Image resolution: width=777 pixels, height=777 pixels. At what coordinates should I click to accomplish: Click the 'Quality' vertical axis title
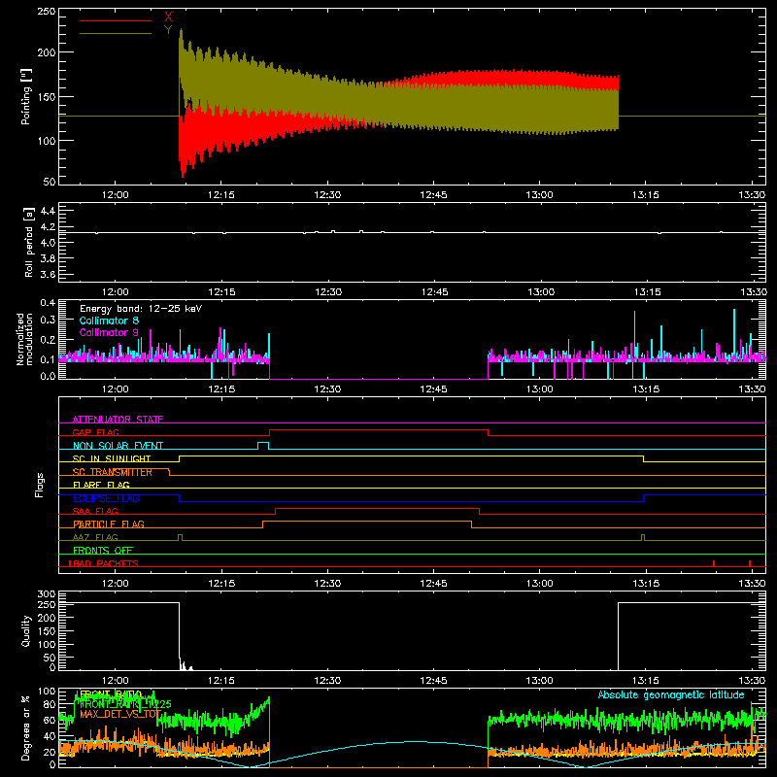point(26,630)
